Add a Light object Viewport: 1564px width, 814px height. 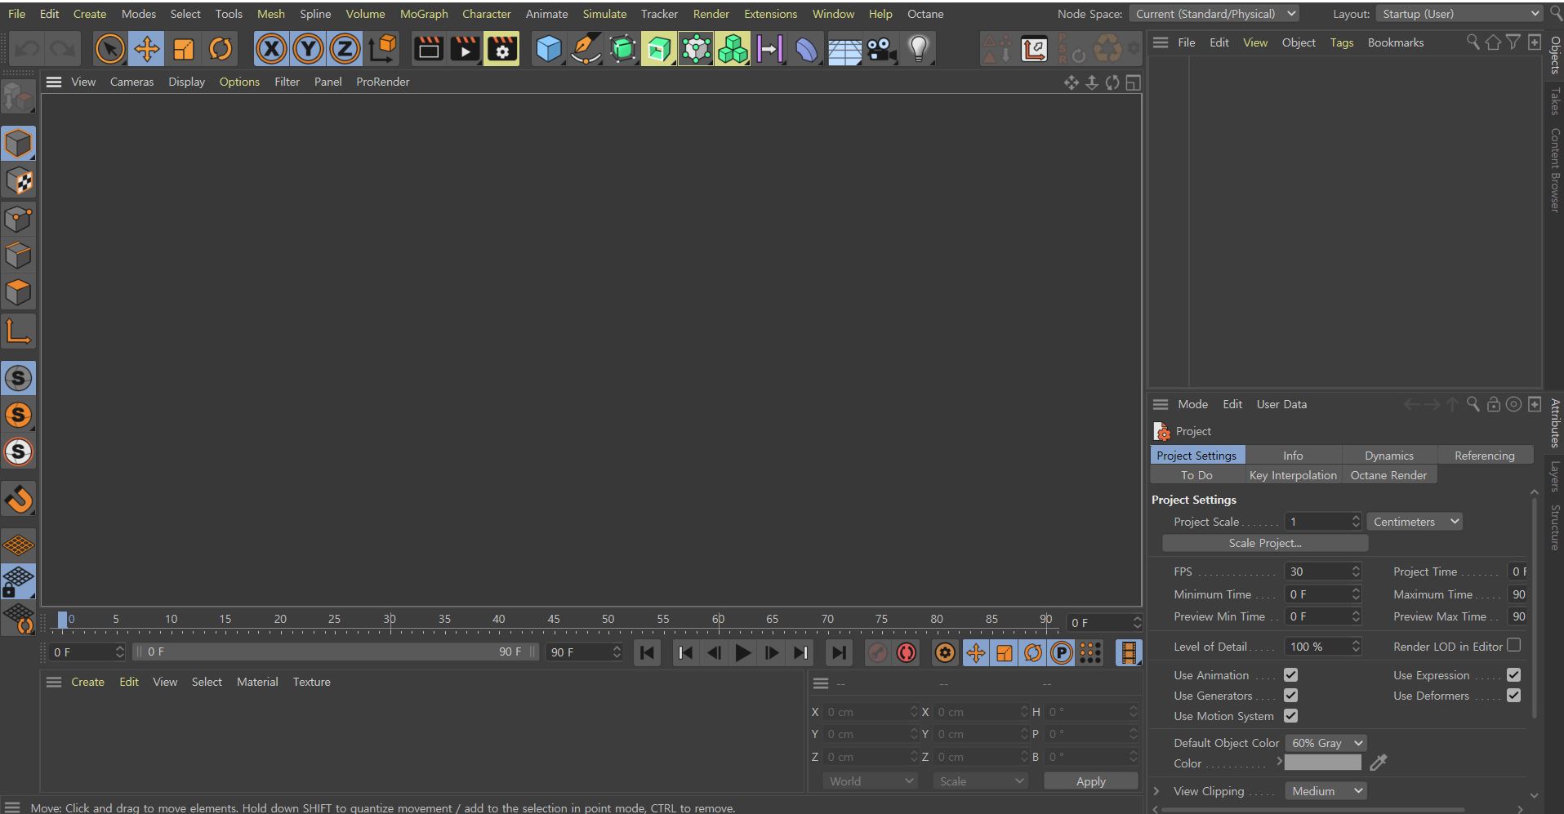coord(919,49)
